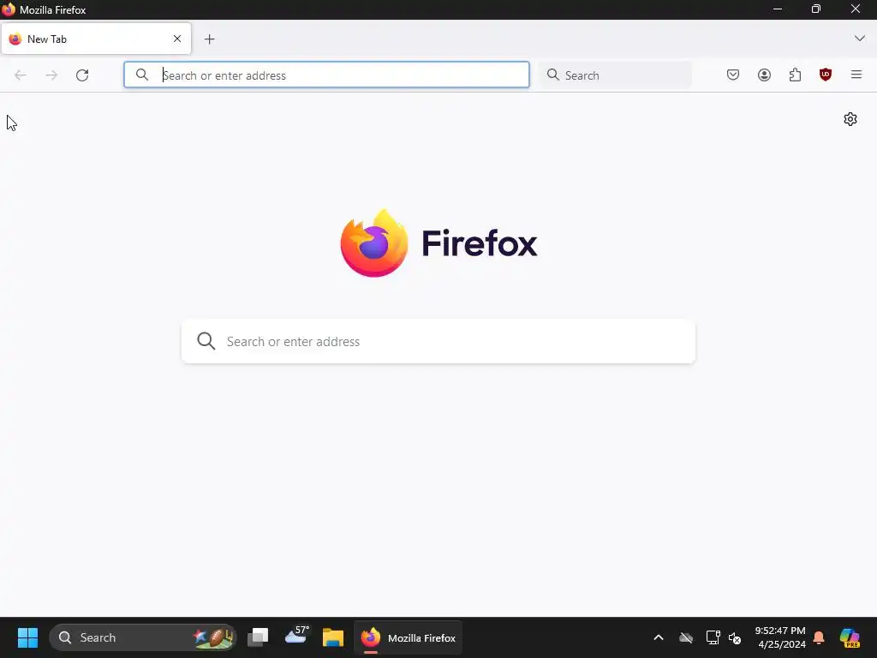This screenshot has height=658, width=877.
Task: Focus the toolbar Search box
Action: [x=615, y=75]
